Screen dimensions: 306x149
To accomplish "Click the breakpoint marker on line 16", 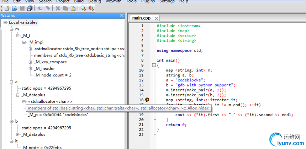I will [147, 100].
